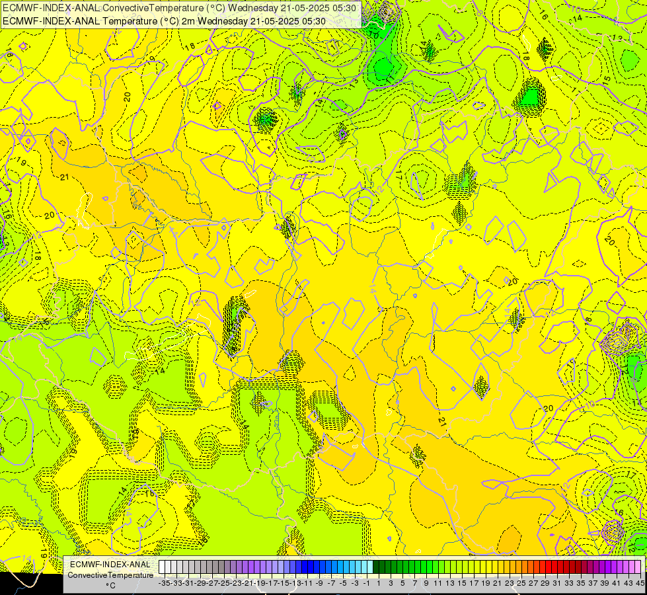
Task: Click the ConvectiveTemperature label in the legend
Action: pos(110,575)
